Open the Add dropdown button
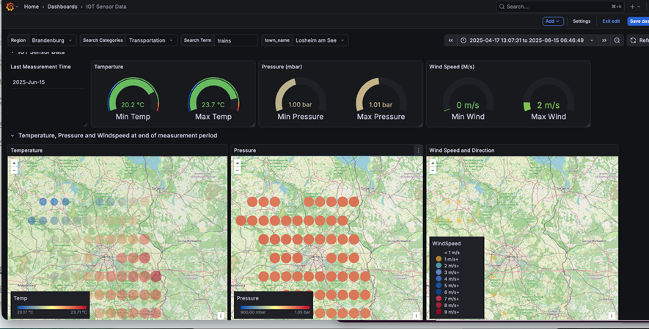Image resolution: width=649 pixels, height=329 pixels. (x=553, y=21)
